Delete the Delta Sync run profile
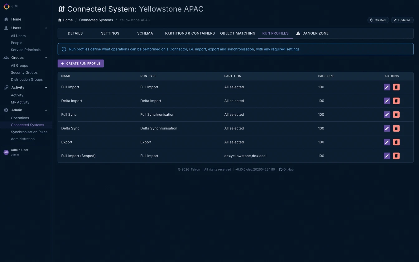Screen dimensions: 419x262 pos(396,128)
